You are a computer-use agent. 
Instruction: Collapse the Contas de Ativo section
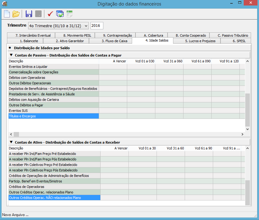(x=11, y=142)
